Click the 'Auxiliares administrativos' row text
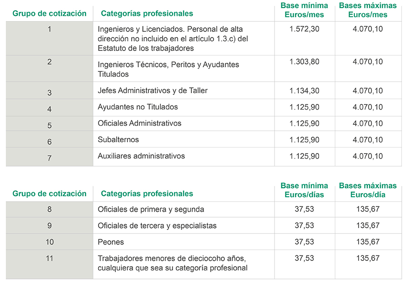The image size is (409, 284). pos(141,156)
